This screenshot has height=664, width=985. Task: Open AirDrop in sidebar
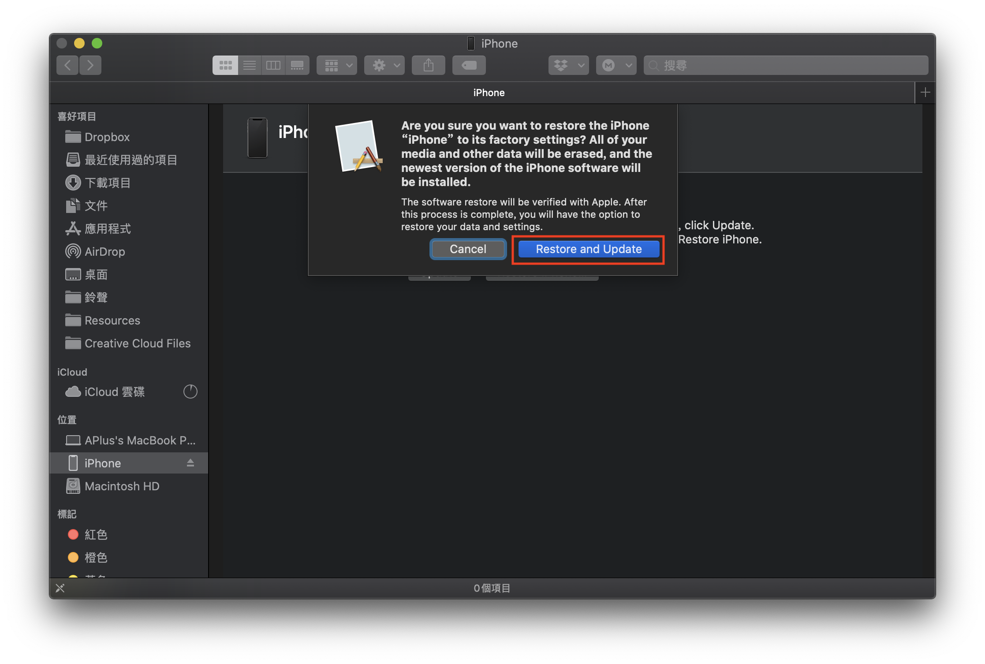(x=129, y=252)
